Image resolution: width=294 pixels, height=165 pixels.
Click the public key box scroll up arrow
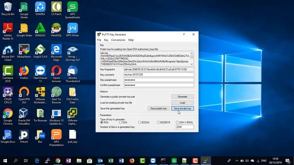tap(192, 53)
